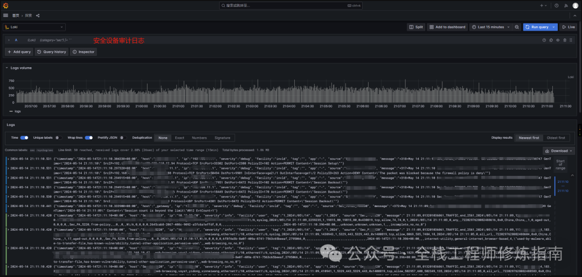Click the Split button
This screenshot has width=582, height=277.
(x=415, y=27)
